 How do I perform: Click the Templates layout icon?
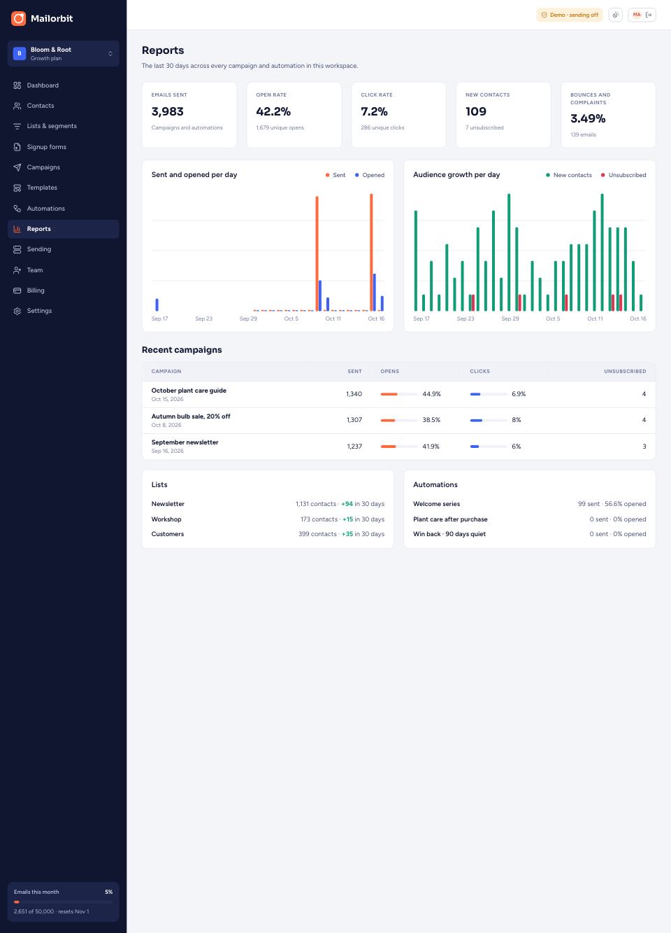pos(17,188)
